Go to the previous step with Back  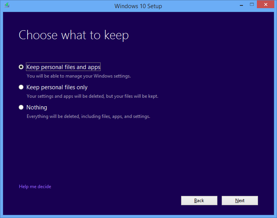(199, 201)
